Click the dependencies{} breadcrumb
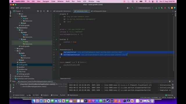The height and width of the screenshot is (104, 186). tap(65, 79)
